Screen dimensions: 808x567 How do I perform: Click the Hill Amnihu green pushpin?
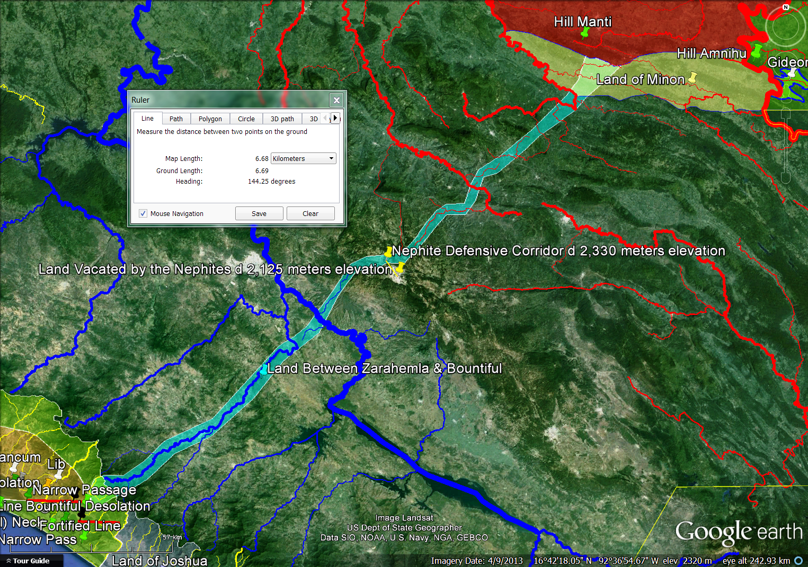click(x=756, y=52)
